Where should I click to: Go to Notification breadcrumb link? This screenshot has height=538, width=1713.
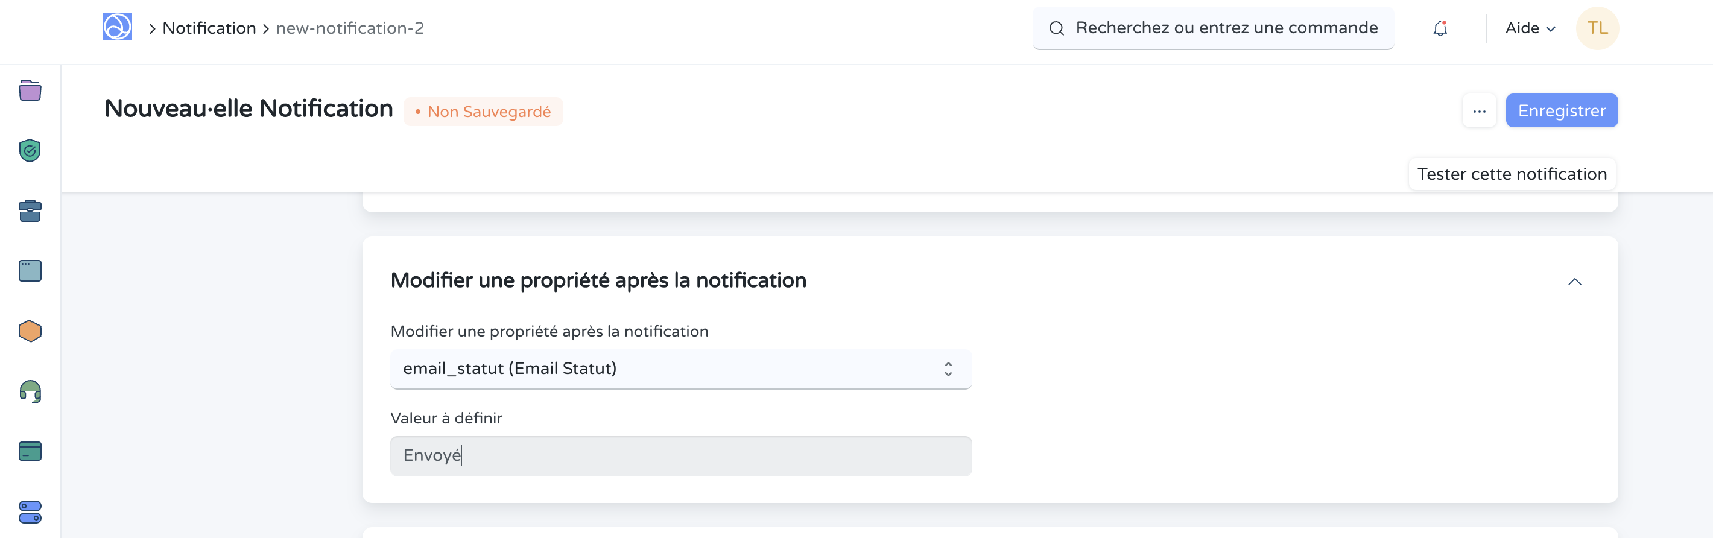209,28
